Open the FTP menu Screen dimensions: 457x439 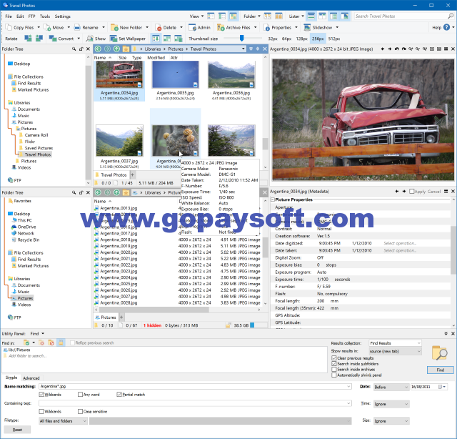(x=31, y=16)
